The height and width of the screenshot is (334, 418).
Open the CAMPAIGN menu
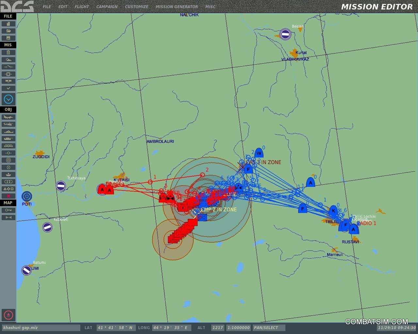(107, 7)
